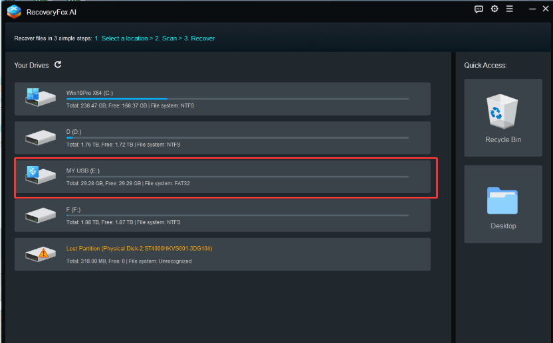Open Recycle Bin quick access

[x=503, y=117]
